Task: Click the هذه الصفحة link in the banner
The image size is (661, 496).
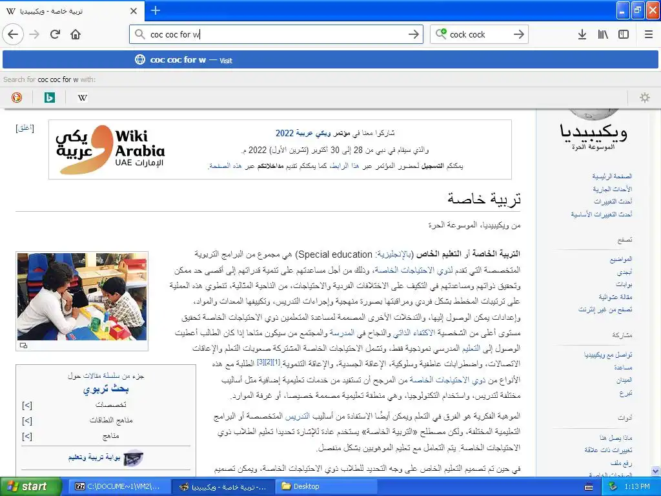Action: [226, 166]
